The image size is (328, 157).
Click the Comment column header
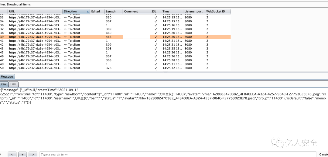click(x=136, y=11)
